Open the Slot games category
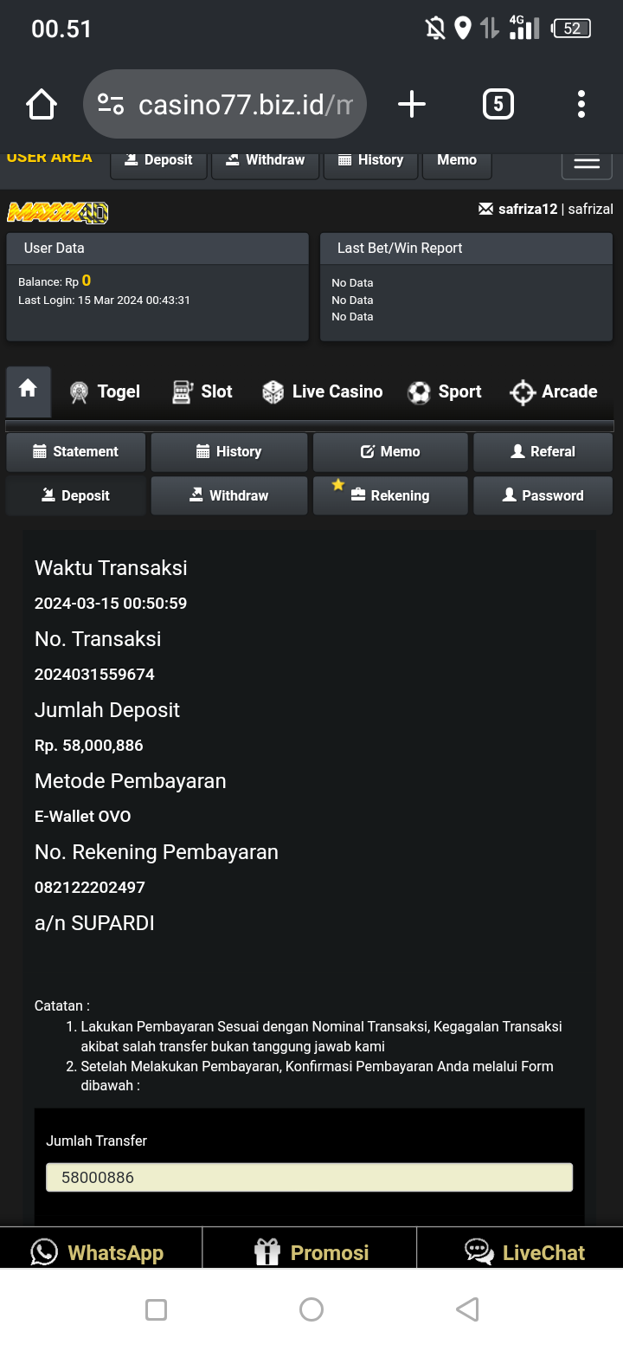This screenshot has height=1351, width=623. [x=202, y=392]
